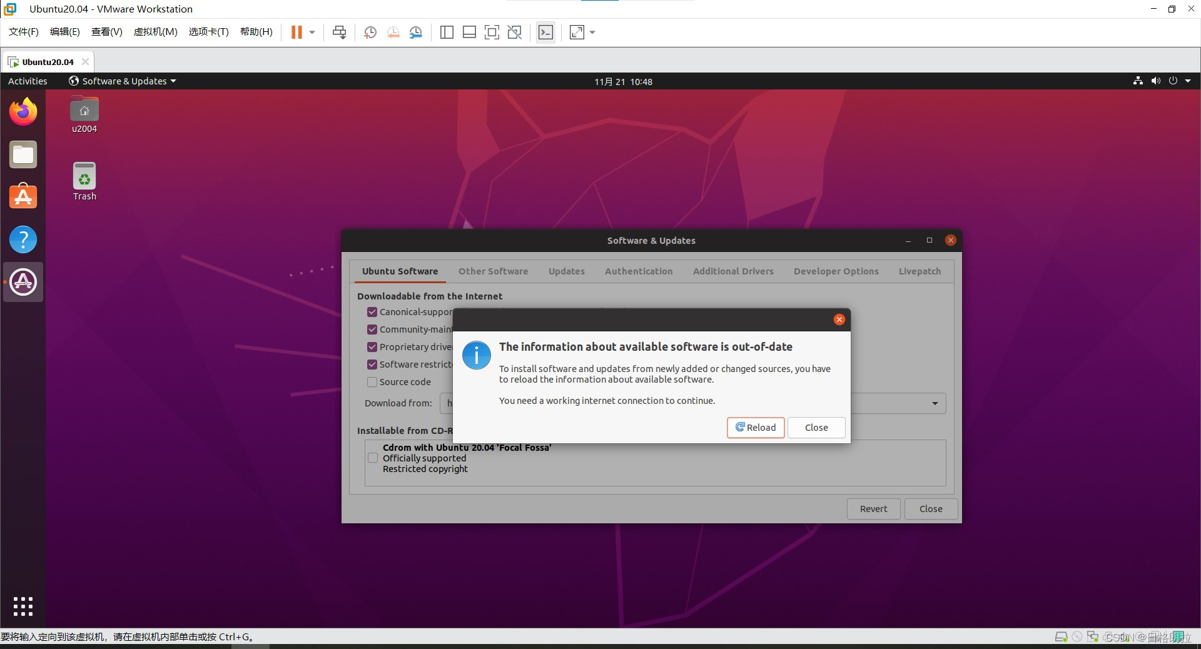Click the VMware pause virtual machine icon

click(x=296, y=32)
